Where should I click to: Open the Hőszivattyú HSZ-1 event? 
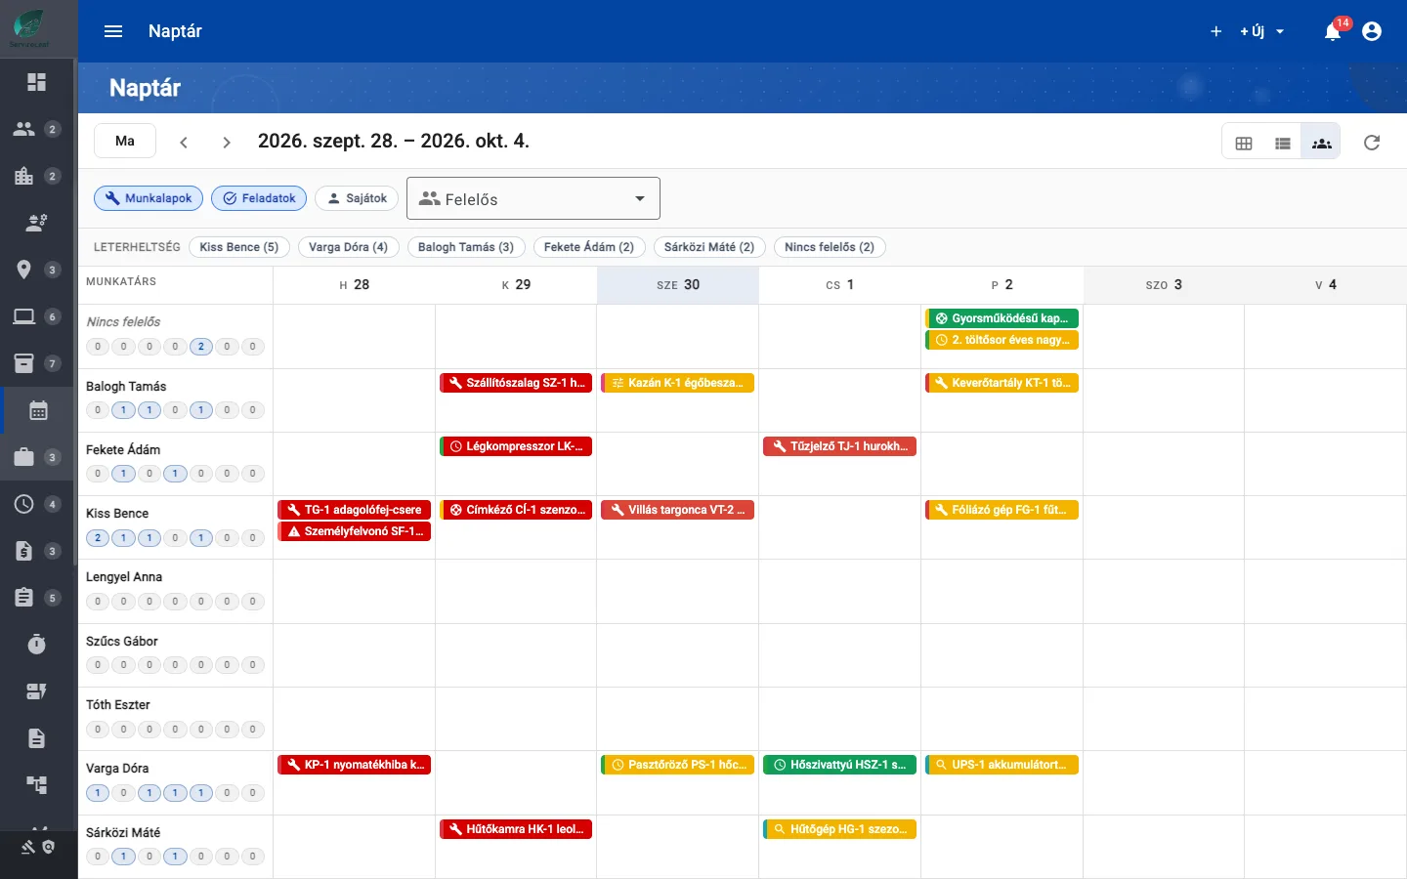[840, 765]
